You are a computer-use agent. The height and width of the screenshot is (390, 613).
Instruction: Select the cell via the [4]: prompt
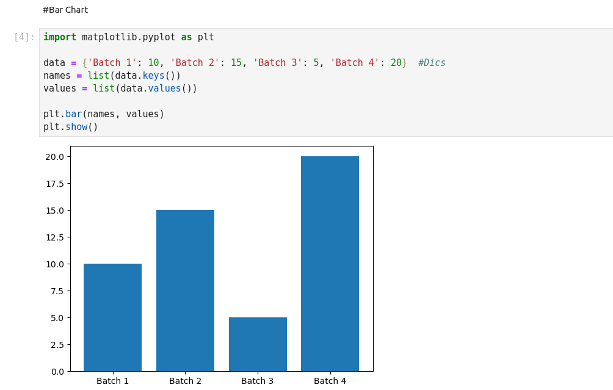pyautogui.click(x=24, y=37)
